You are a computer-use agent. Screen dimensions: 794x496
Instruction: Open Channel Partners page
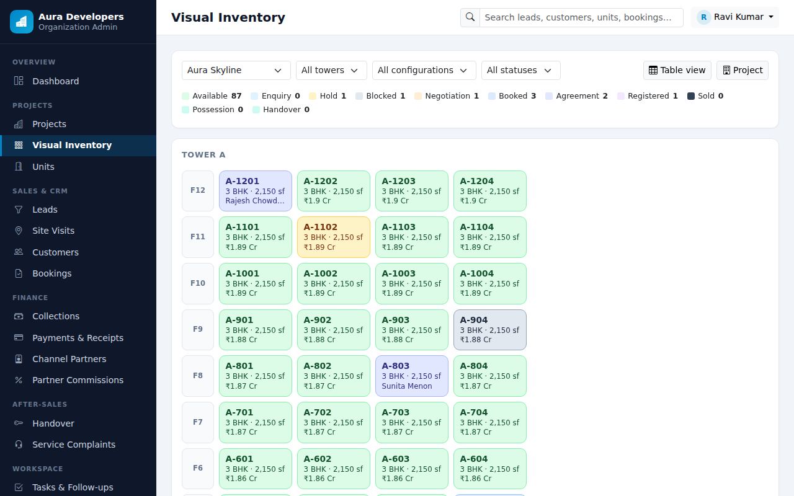(x=78, y=359)
